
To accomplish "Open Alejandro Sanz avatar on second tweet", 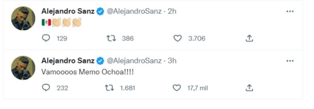I will pos(23,68).
